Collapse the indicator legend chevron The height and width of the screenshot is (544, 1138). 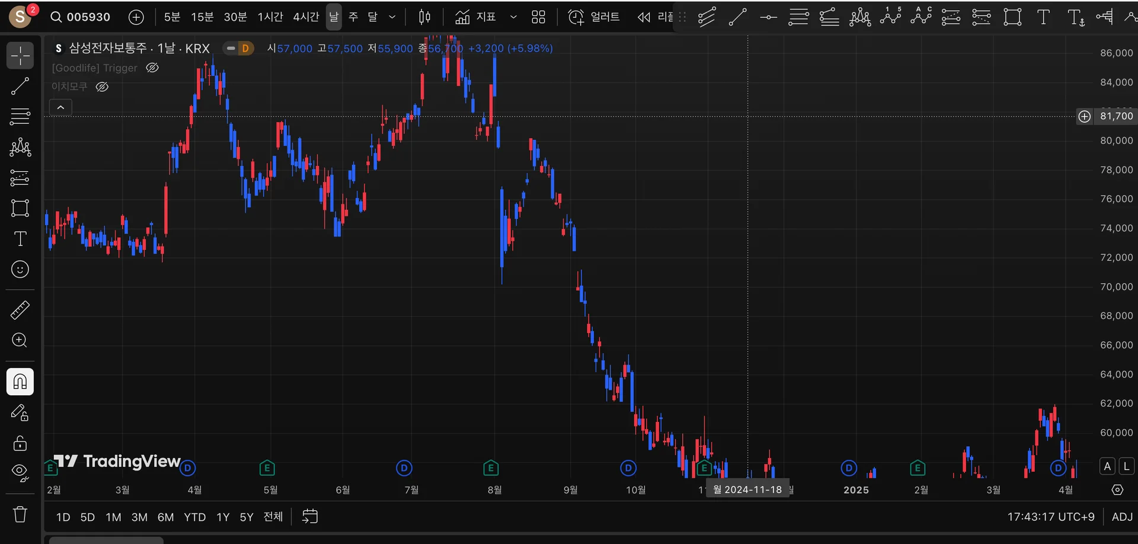tap(60, 107)
